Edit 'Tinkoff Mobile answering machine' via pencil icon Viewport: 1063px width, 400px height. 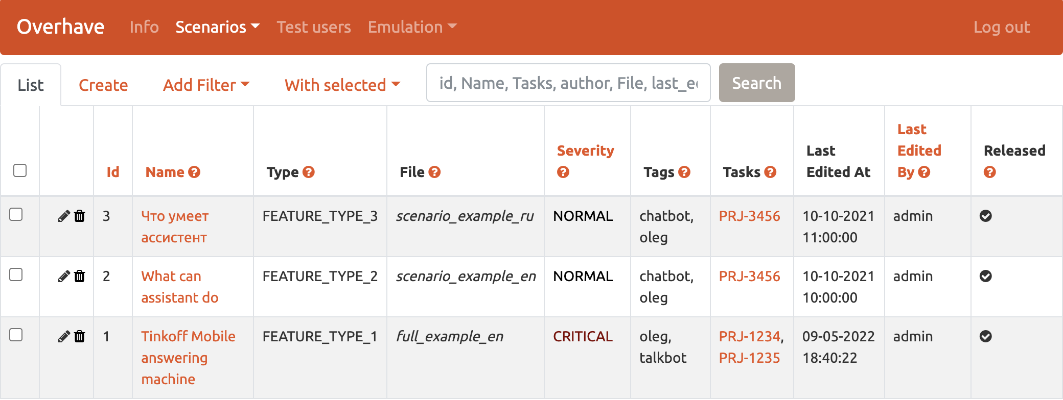click(64, 337)
